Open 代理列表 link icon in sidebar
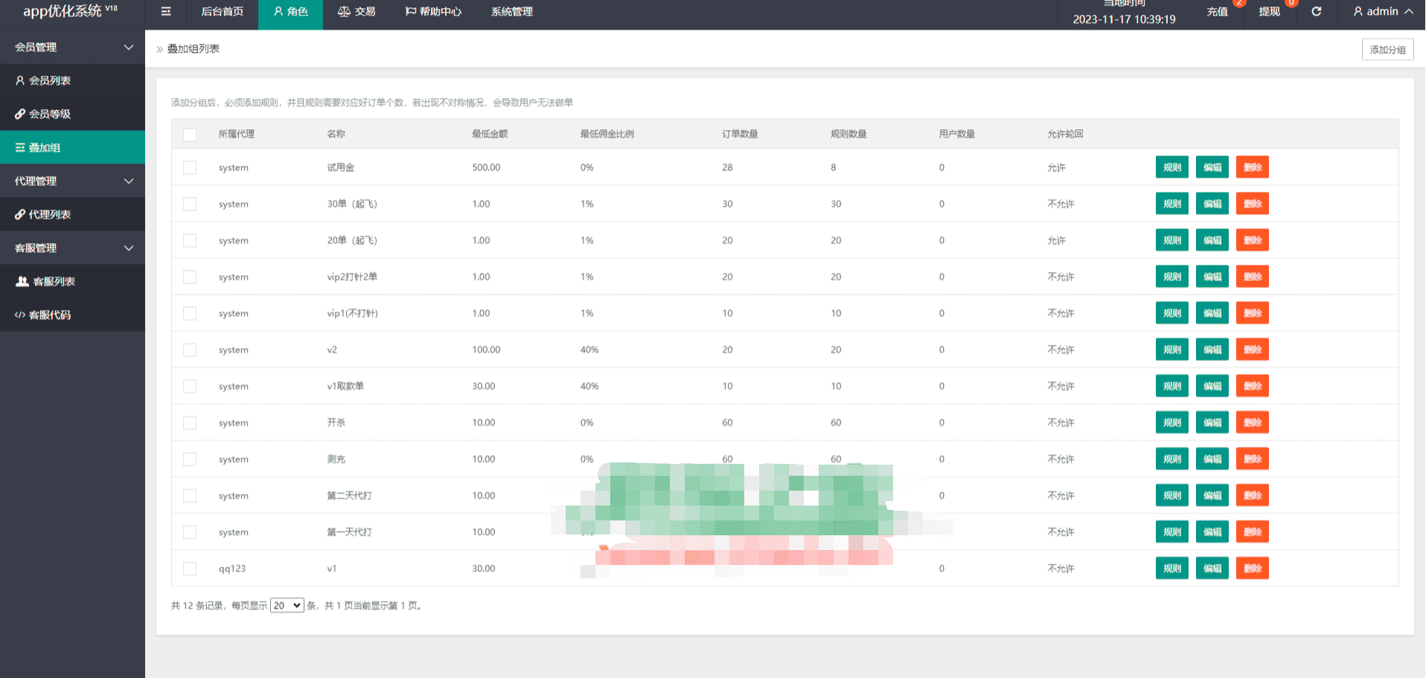The image size is (1426, 678). pyautogui.click(x=20, y=214)
